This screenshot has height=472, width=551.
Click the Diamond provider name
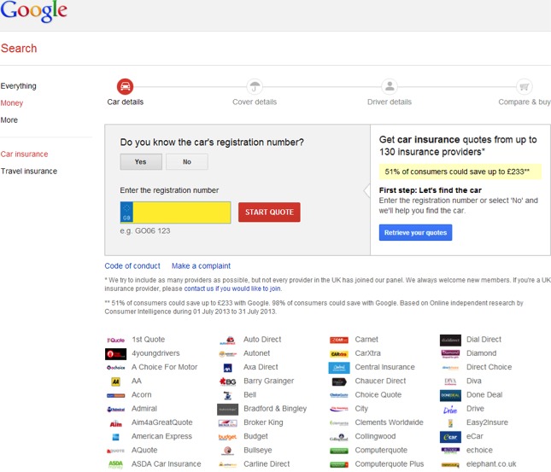pos(482,353)
